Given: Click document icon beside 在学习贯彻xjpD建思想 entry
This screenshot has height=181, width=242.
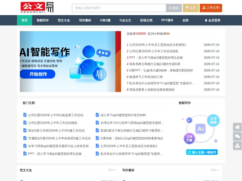Looking at the screenshot, I should (x=25, y=146).
